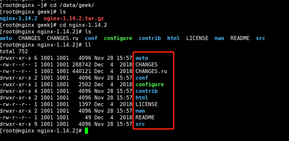The width and height of the screenshot is (289, 141).
Task: Click 'total 752' line
Action: point(14,52)
